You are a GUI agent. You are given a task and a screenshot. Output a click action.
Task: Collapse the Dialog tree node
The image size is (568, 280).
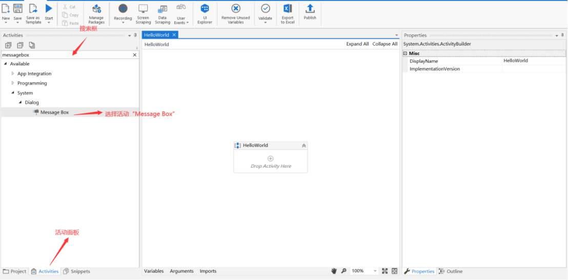click(x=21, y=103)
